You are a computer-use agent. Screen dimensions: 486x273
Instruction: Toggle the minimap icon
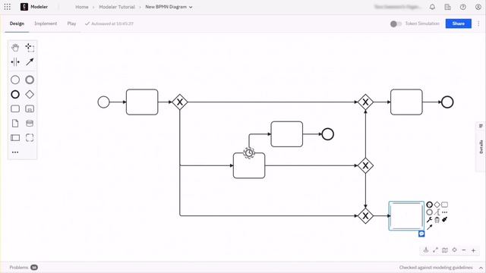coord(445,250)
